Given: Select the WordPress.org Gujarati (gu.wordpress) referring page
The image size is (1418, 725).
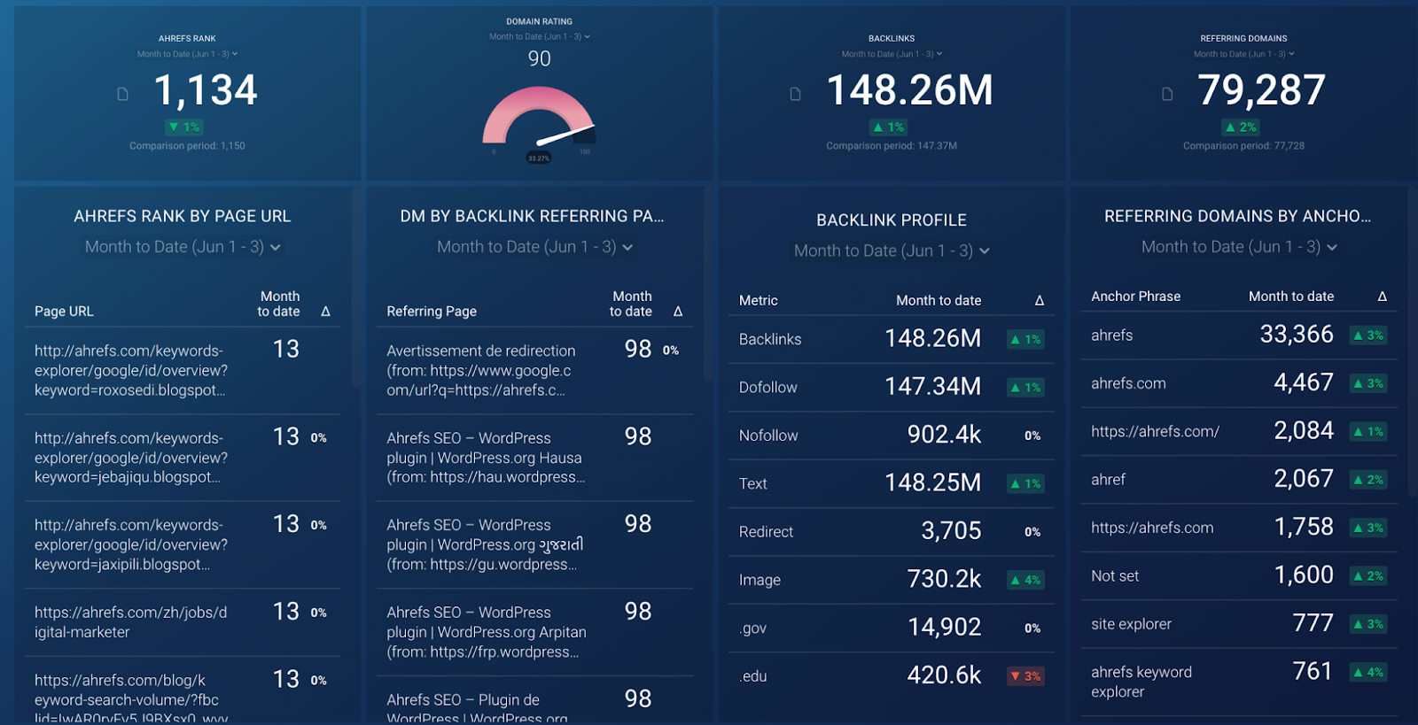Looking at the screenshot, I should tap(485, 544).
